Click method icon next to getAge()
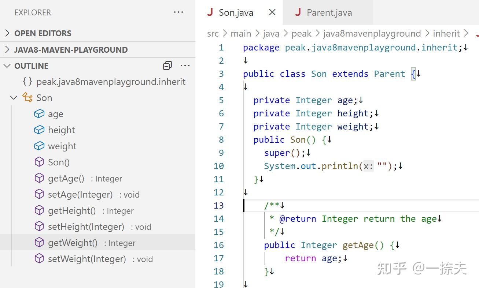 click(x=39, y=178)
